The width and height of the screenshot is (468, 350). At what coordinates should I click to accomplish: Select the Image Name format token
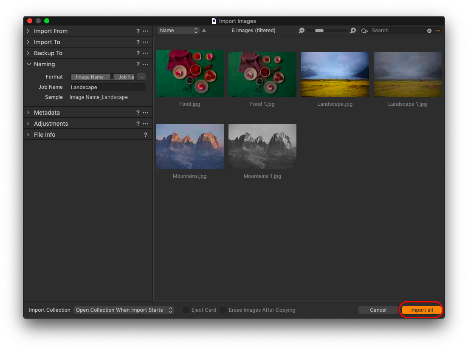pos(90,77)
